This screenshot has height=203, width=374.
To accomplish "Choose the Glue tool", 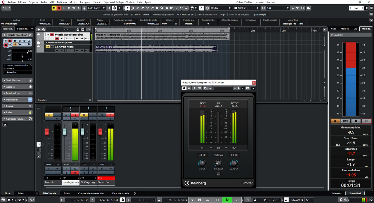I will (x=152, y=8).
